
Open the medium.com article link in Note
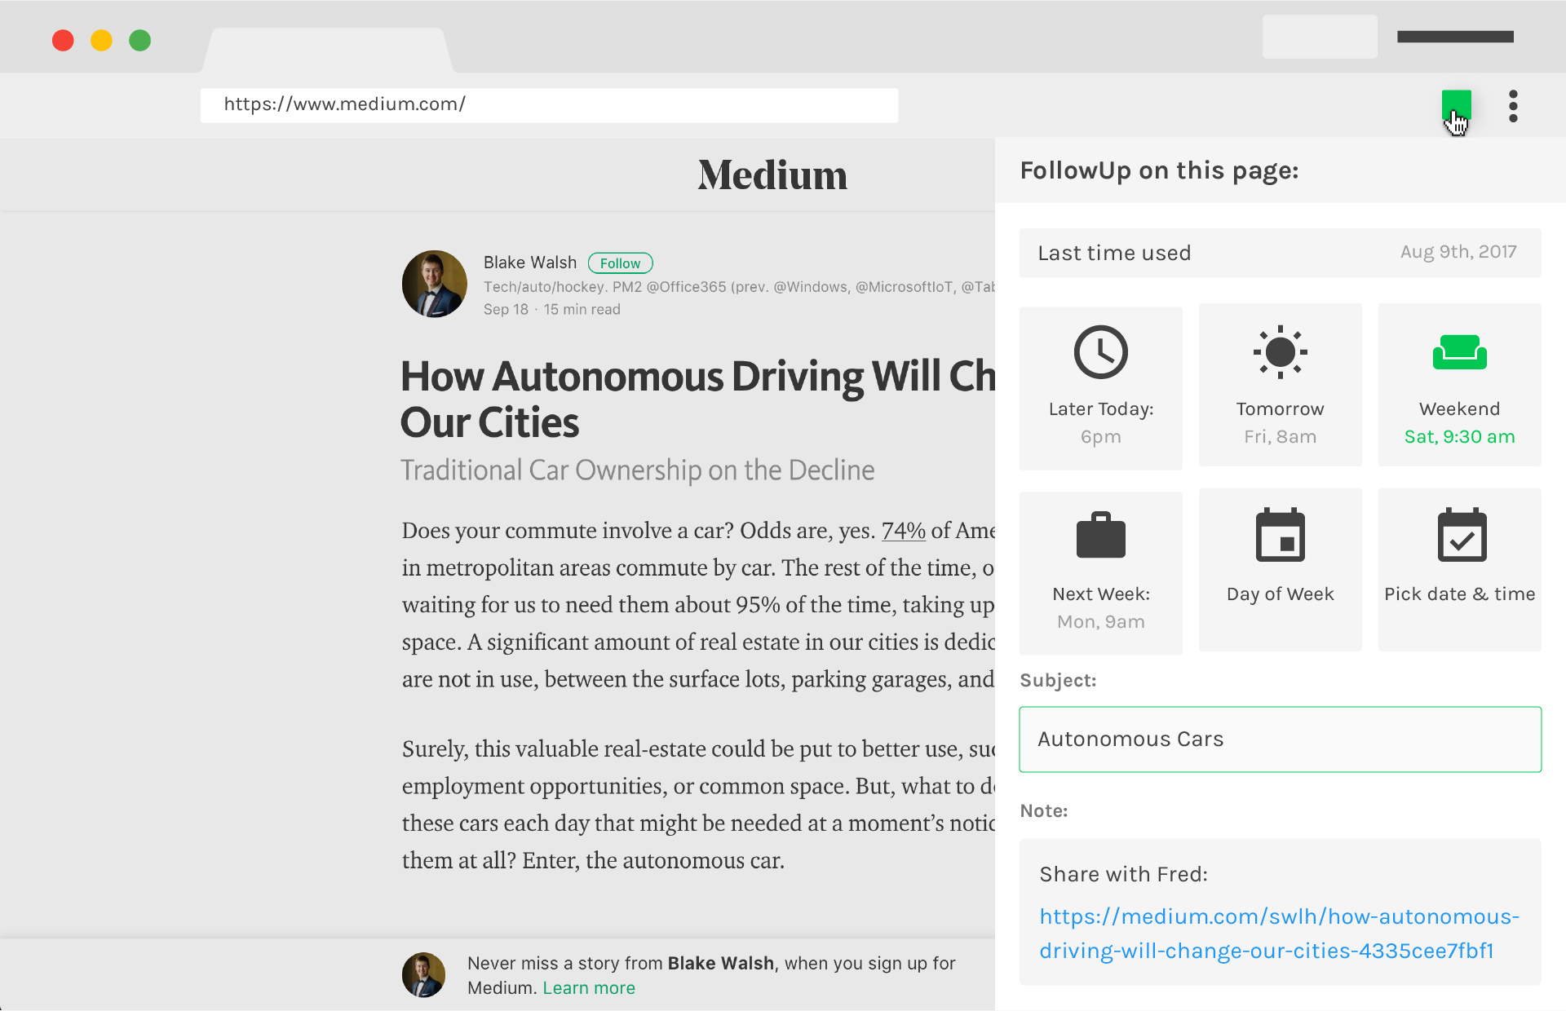point(1278,934)
